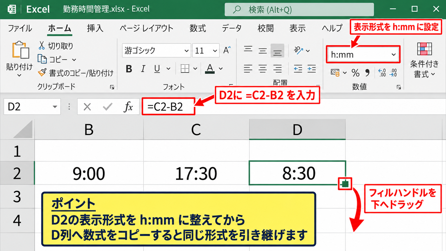
Task: Decrease decimal places icon
Action: click(x=393, y=73)
